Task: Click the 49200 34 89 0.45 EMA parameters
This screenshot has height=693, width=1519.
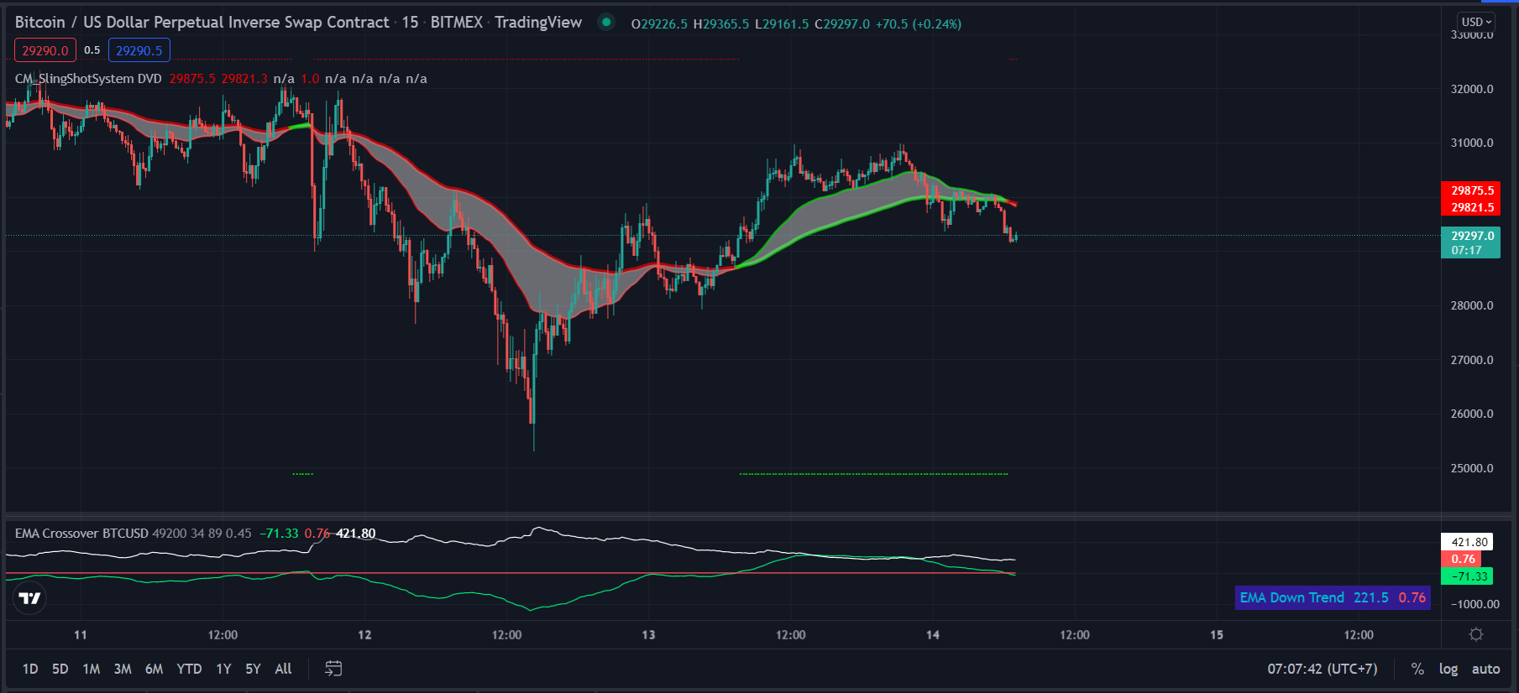Action: point(202,534)
